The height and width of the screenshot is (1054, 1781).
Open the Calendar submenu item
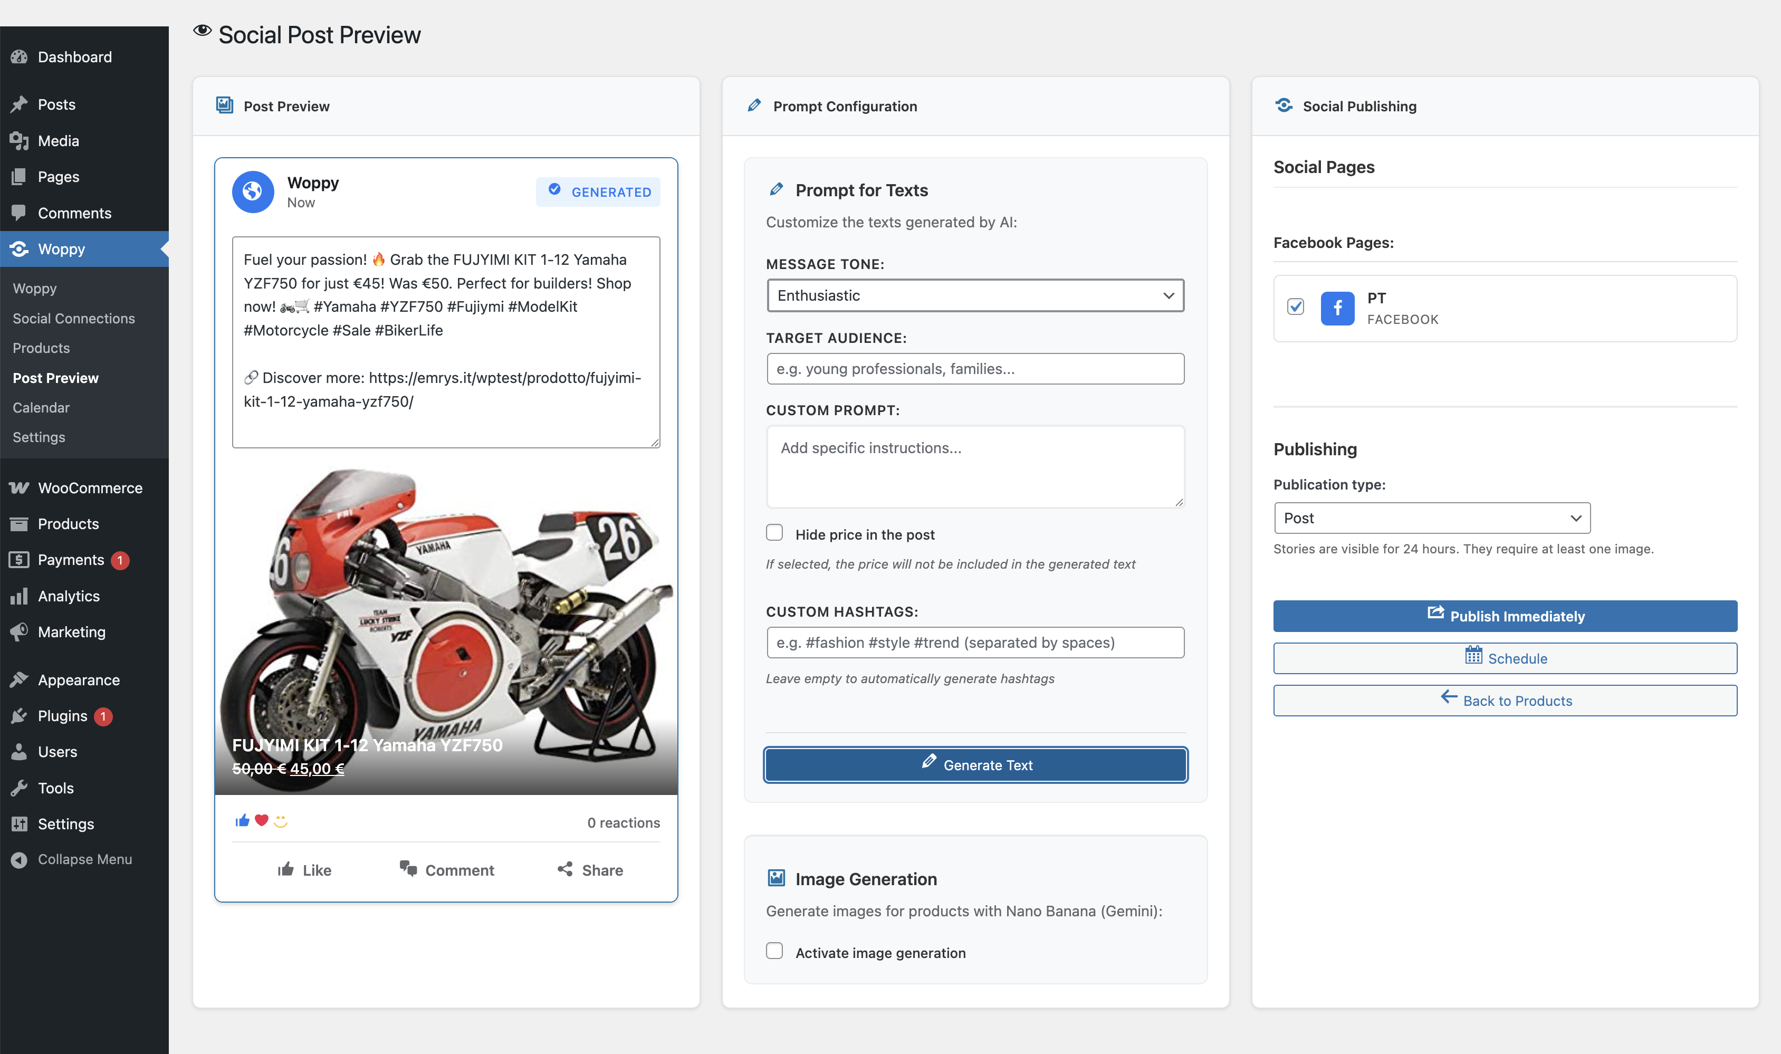tap(41, 408)
